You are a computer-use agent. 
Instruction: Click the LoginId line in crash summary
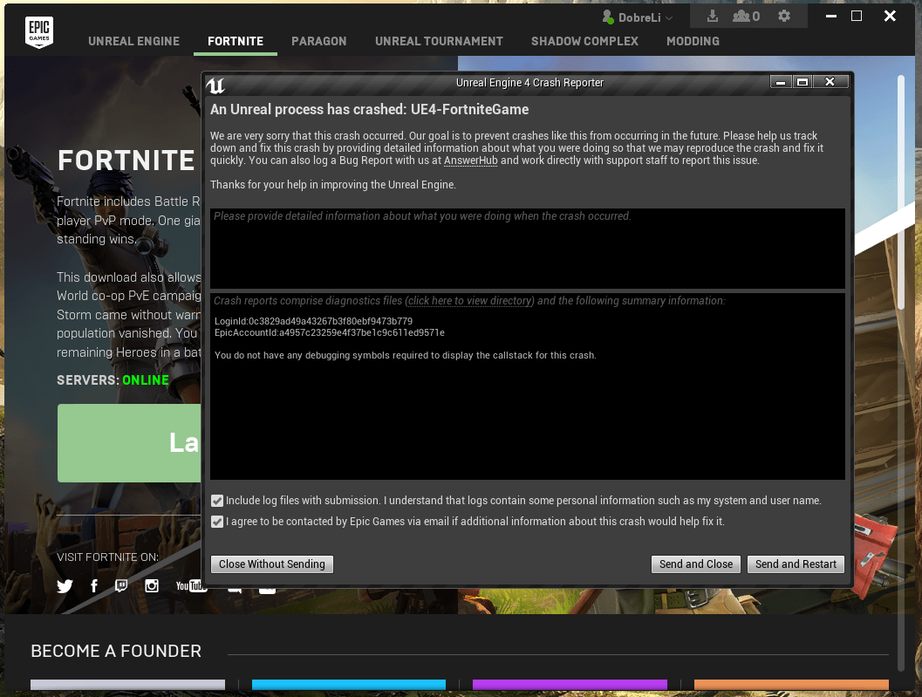point(313,321)
